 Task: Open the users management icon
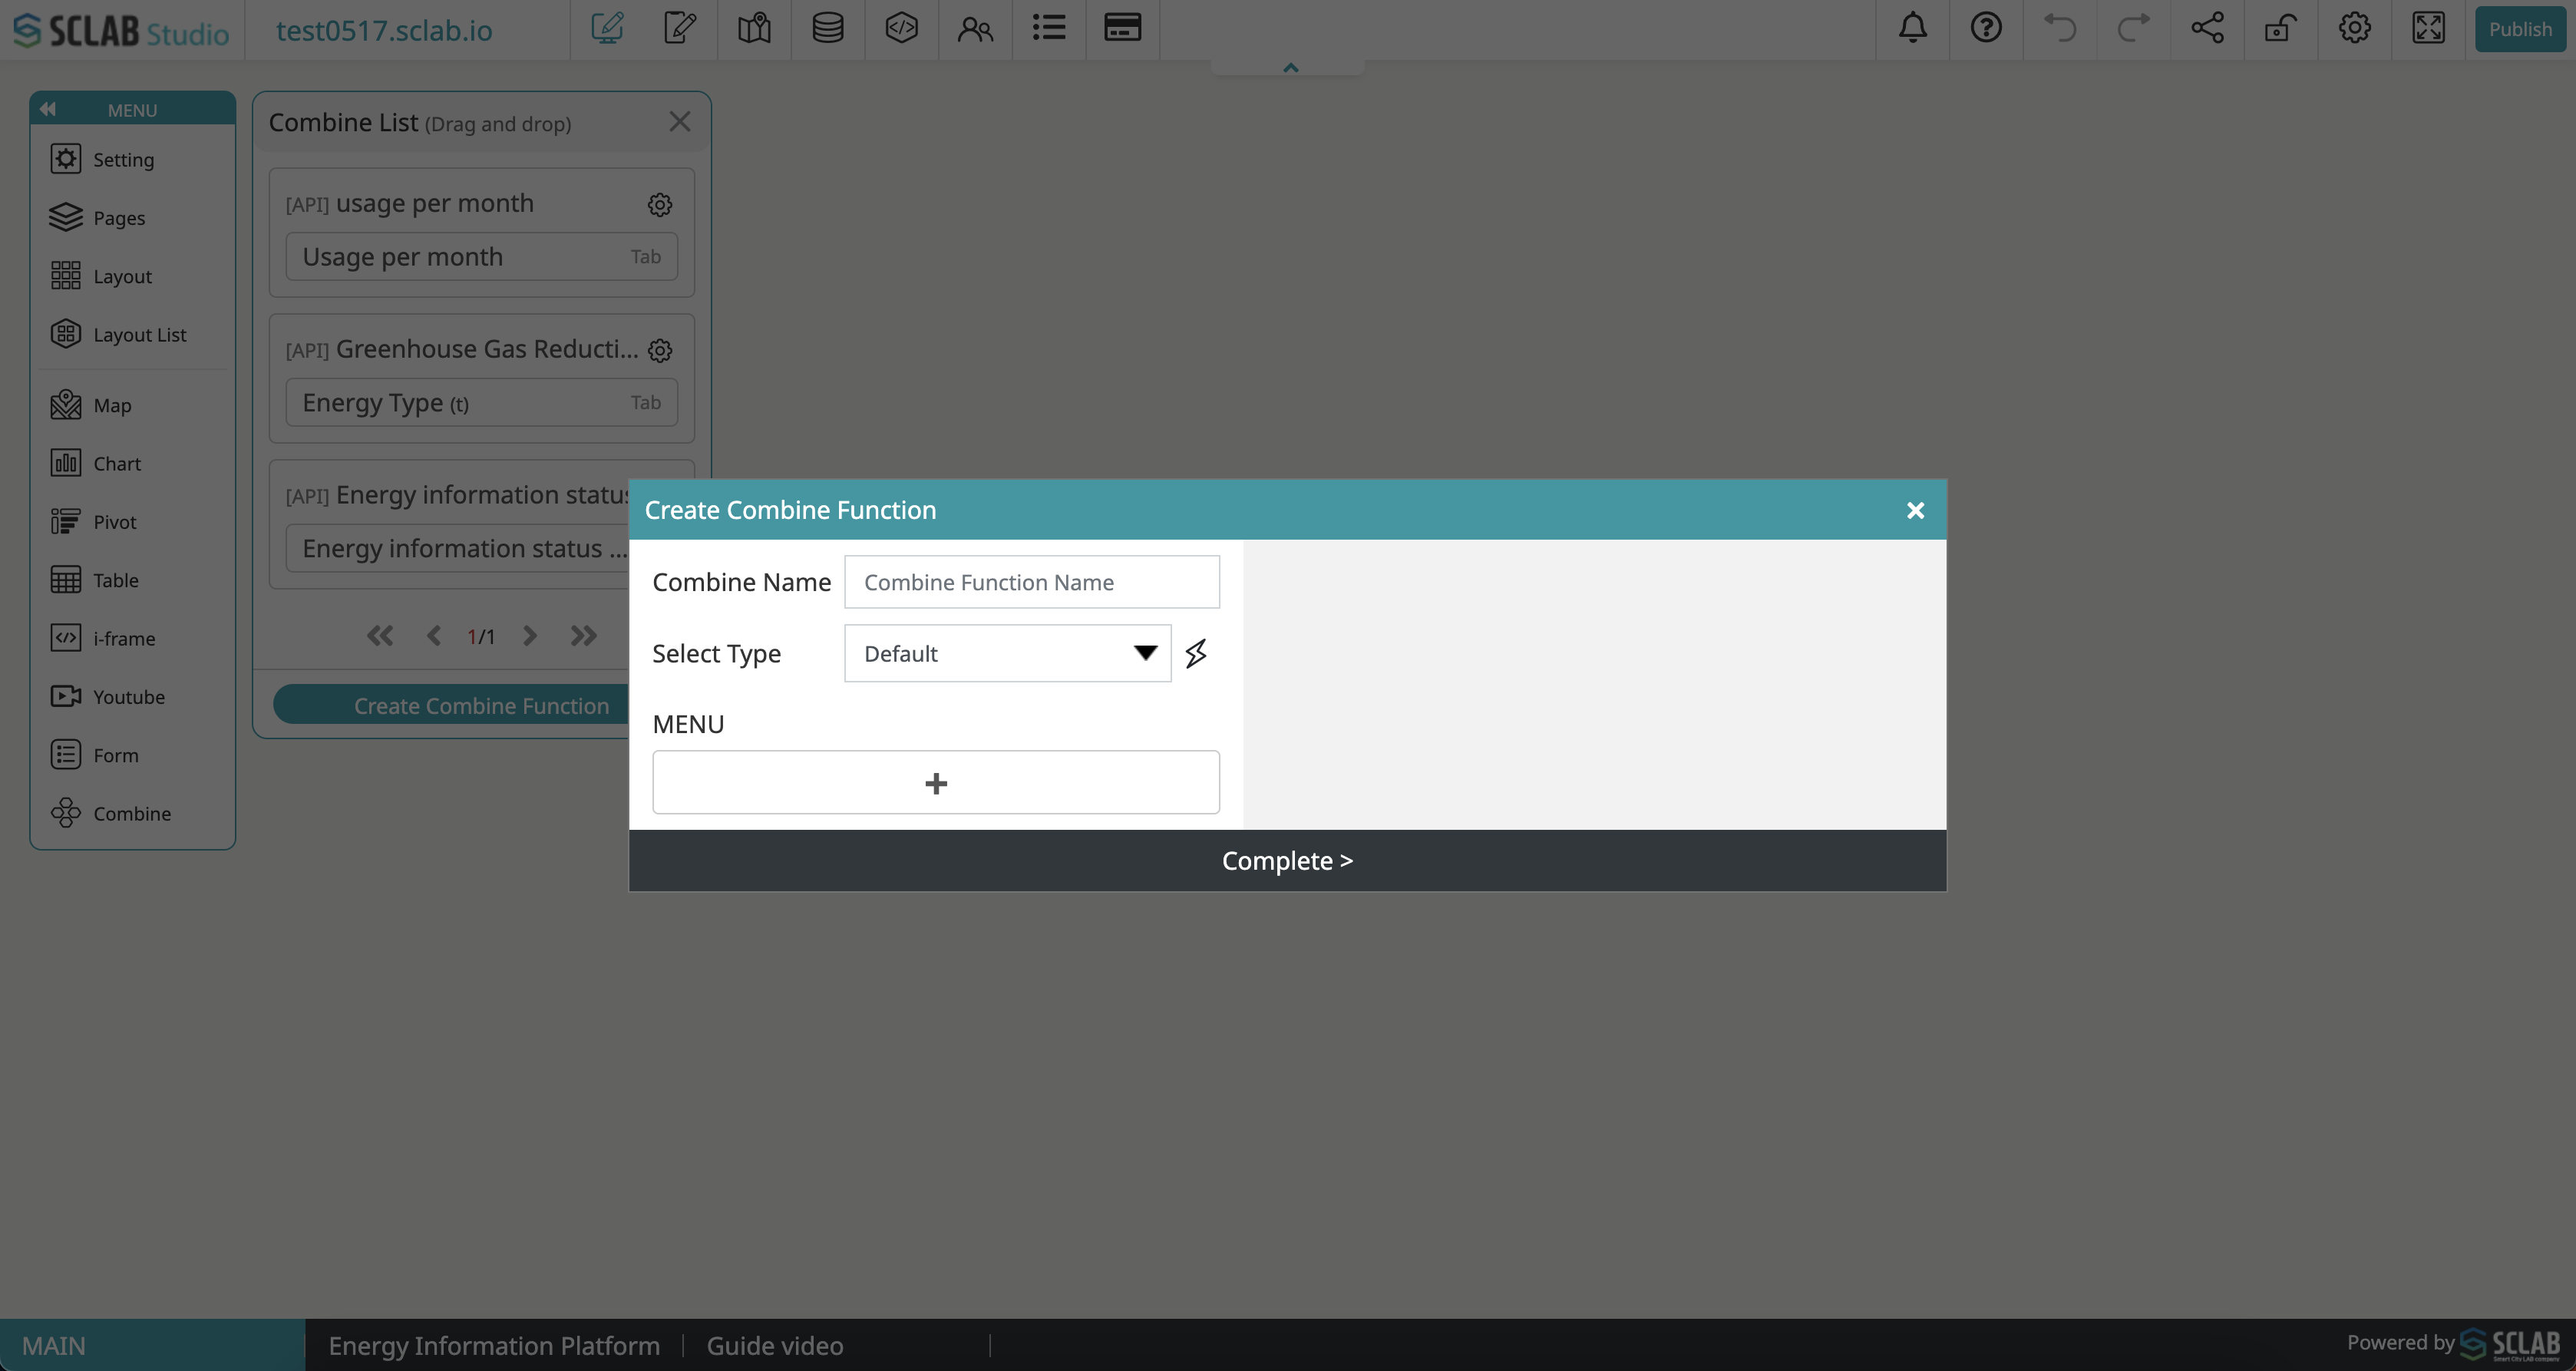pos(975,29)
